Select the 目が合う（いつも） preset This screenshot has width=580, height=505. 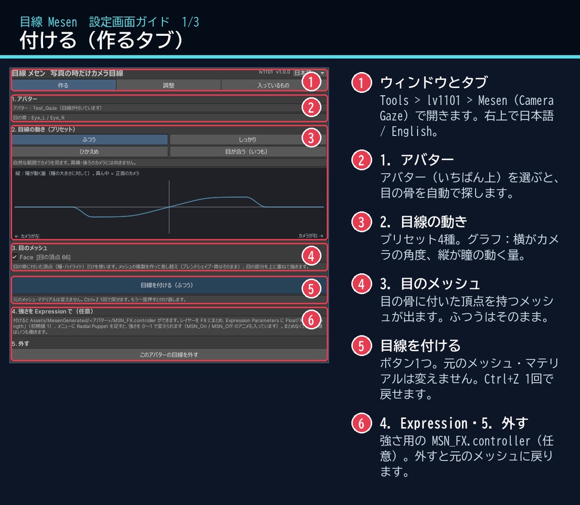coord(248,151)
